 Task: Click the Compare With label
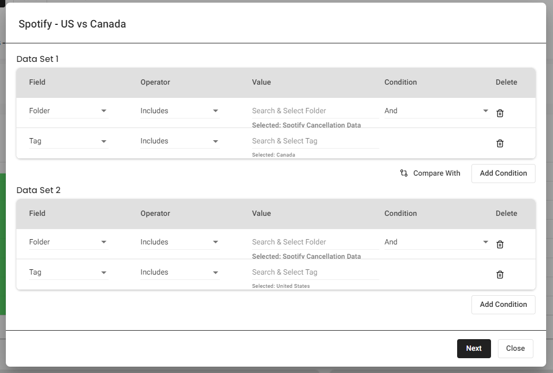pos(436,174)
